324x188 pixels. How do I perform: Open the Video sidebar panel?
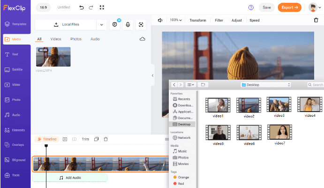click(12, 85)
